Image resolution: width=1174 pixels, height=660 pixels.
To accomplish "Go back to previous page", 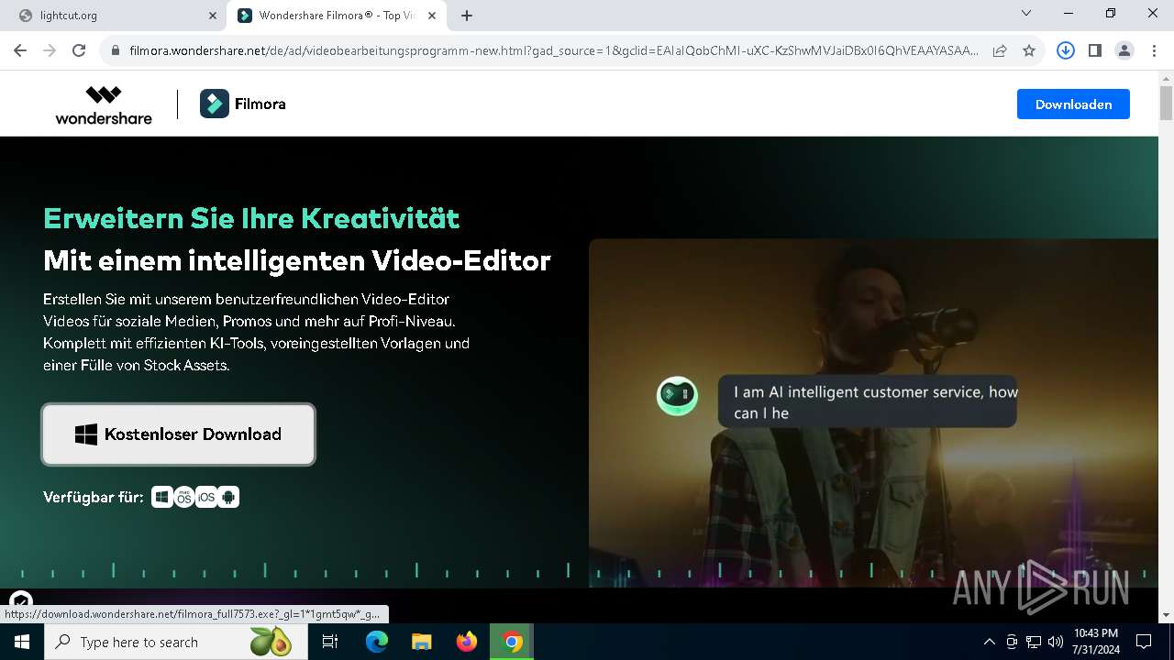I will (20, 50).
